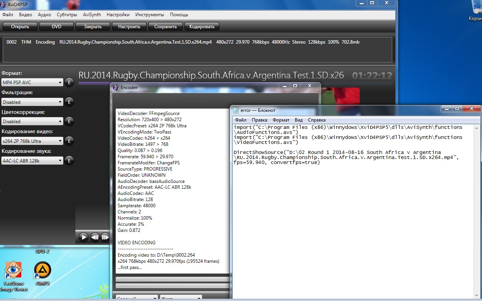This screenshot has width=482, height=301.
Task: Click the DVD button
Action: click(x=56, y=27)
